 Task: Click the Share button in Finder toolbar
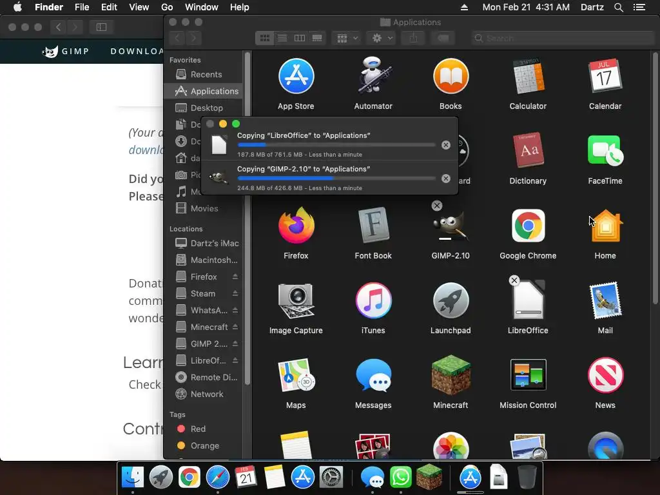click(413, 38)
